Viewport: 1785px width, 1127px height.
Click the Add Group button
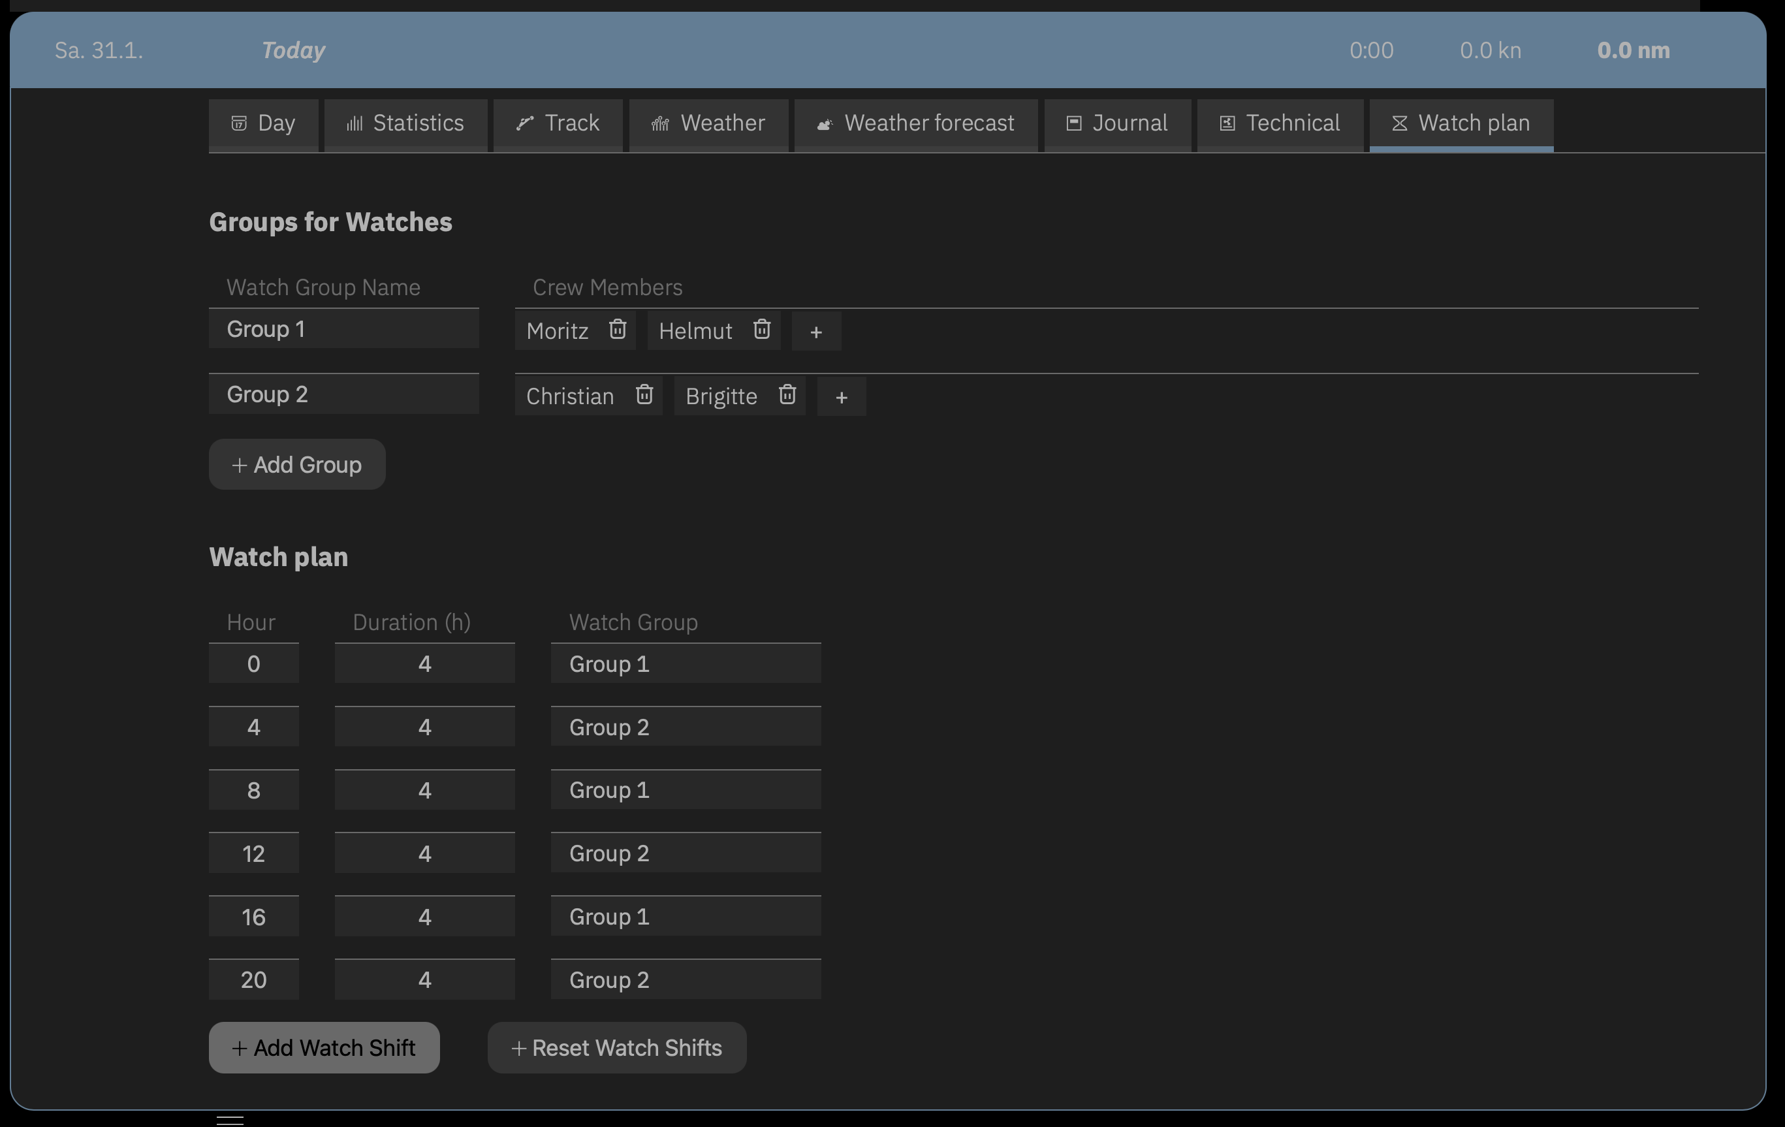296,464
